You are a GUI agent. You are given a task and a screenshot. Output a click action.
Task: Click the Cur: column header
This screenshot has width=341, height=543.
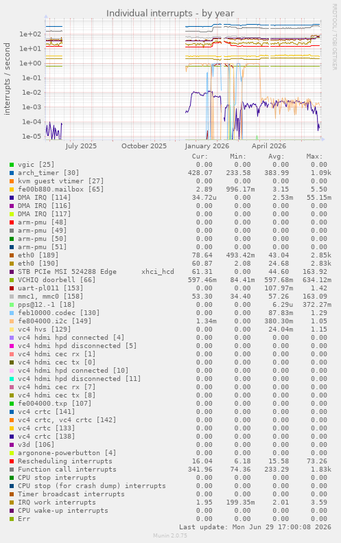(x=200, y=157)
